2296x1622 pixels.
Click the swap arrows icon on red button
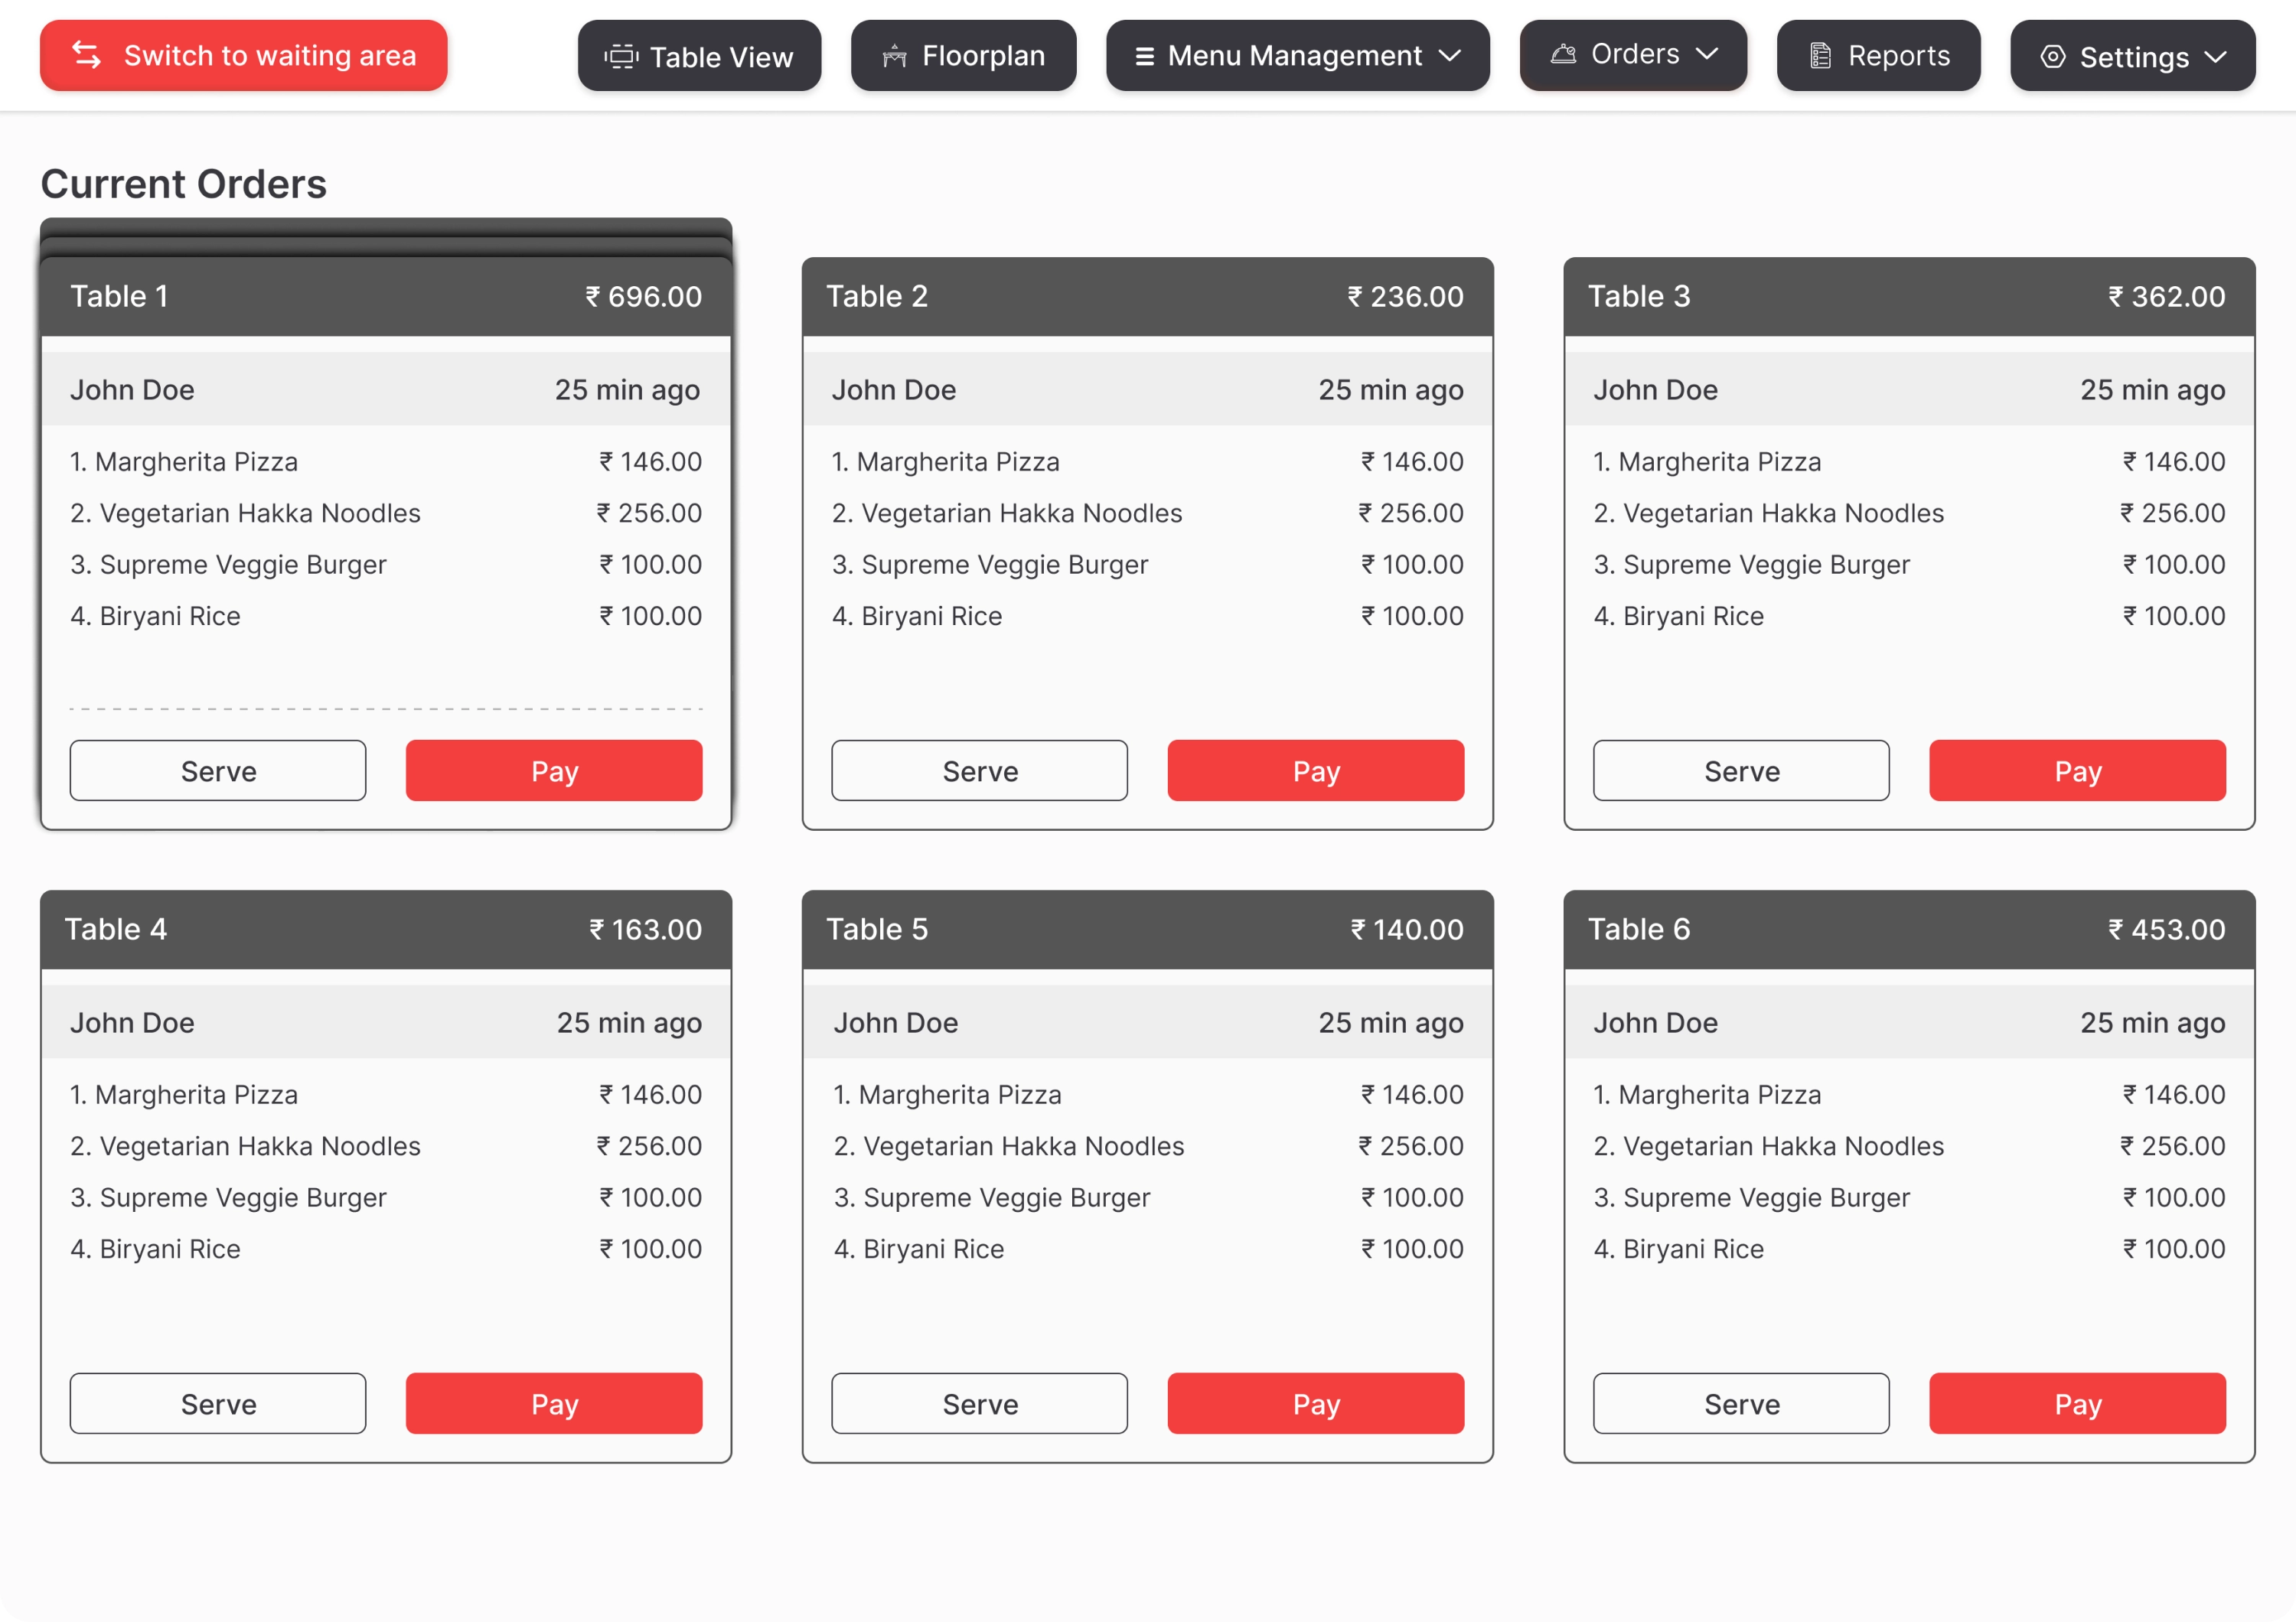tap(87, 55)
